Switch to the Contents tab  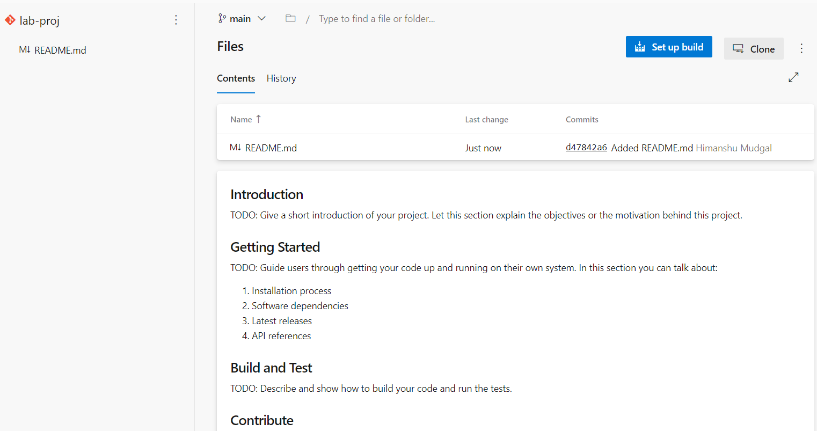coord(236,78)
